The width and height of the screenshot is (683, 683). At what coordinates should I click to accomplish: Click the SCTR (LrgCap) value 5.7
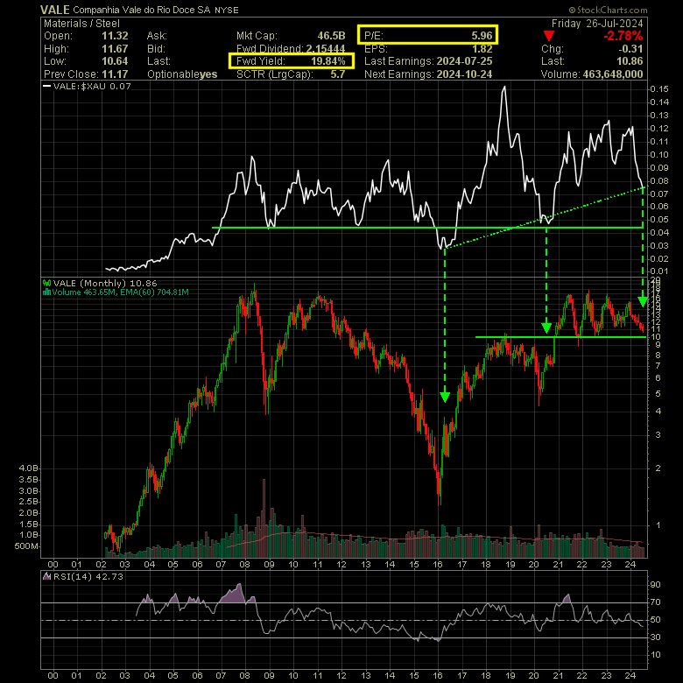pyautogui.click(x=338, y=74)
